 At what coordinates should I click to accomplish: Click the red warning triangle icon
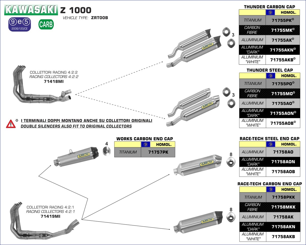11,124
